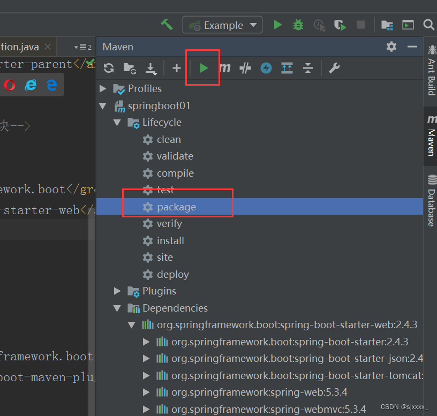Hide the Maven tool window
The width and height of the screenshot is (437, 416).
(412, 47)
